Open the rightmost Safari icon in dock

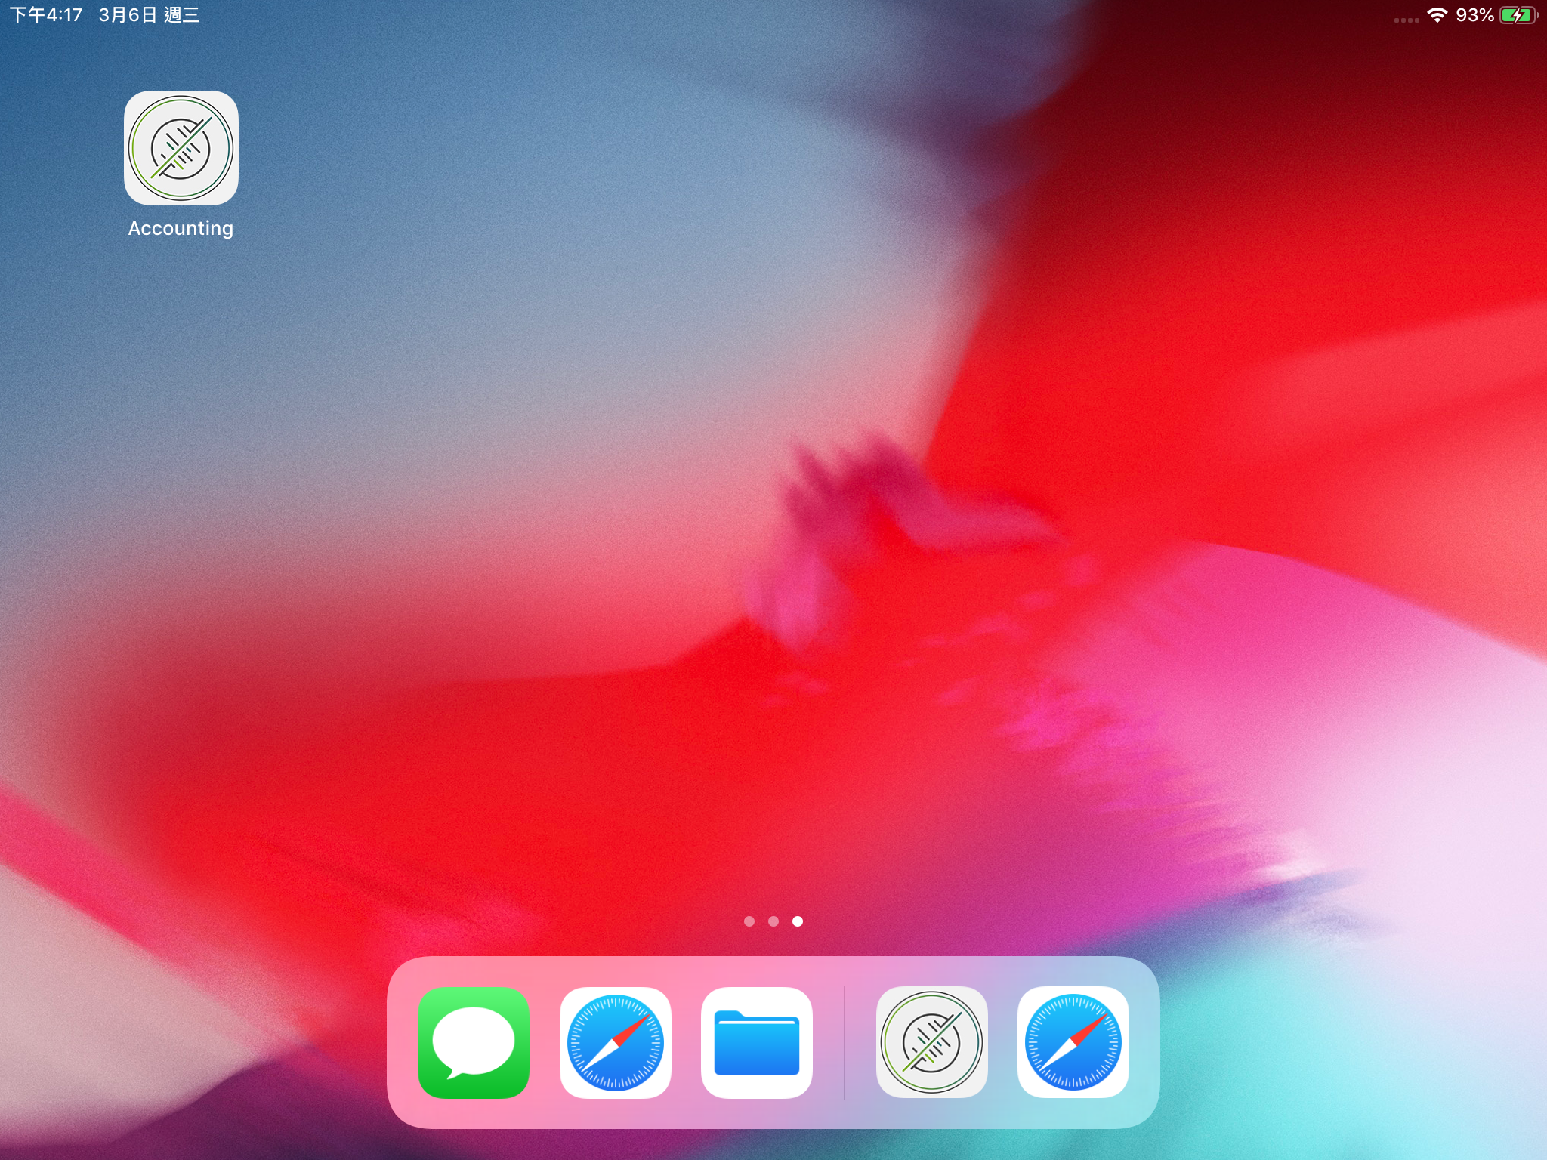[1073, 1042]
